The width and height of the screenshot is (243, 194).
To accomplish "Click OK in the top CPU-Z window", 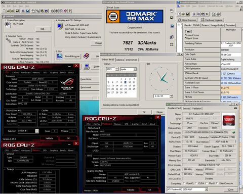I will click(x=68, y=138).
